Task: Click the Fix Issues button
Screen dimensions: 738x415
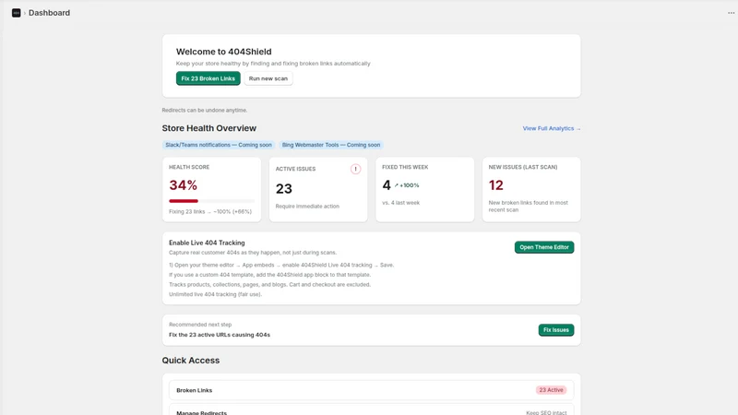Action: [x=556, y=330]
